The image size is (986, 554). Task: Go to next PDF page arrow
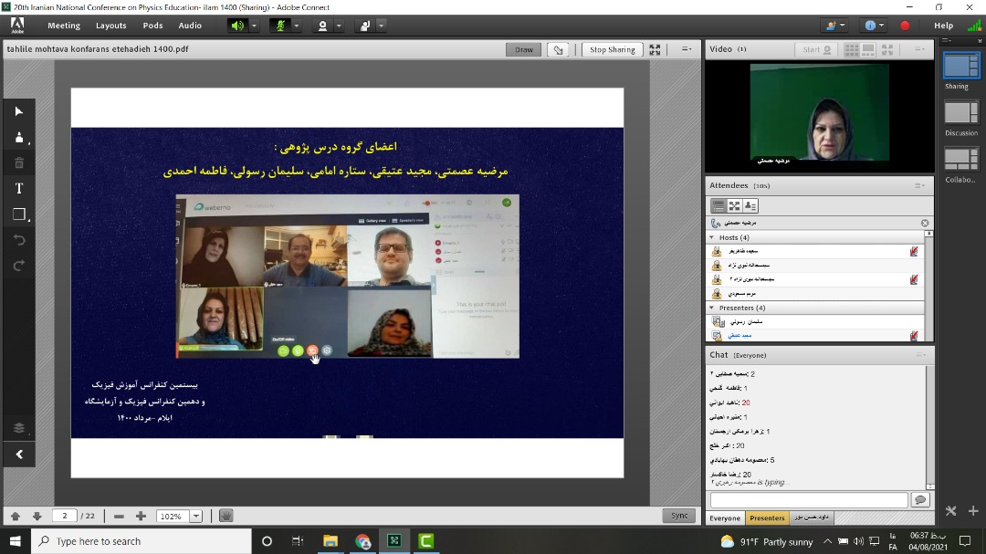tap(37, 516)
